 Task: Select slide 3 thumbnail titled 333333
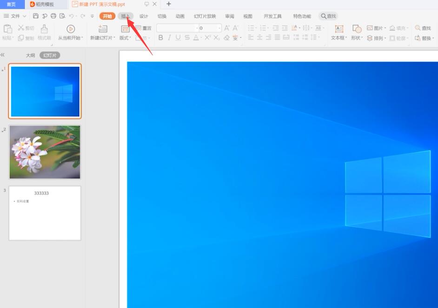coord(45,213)
